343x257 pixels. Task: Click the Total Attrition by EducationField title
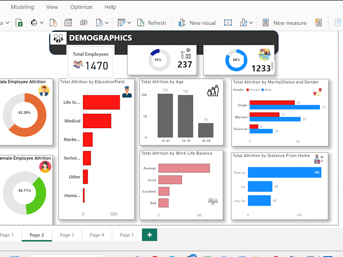(92, 82)
